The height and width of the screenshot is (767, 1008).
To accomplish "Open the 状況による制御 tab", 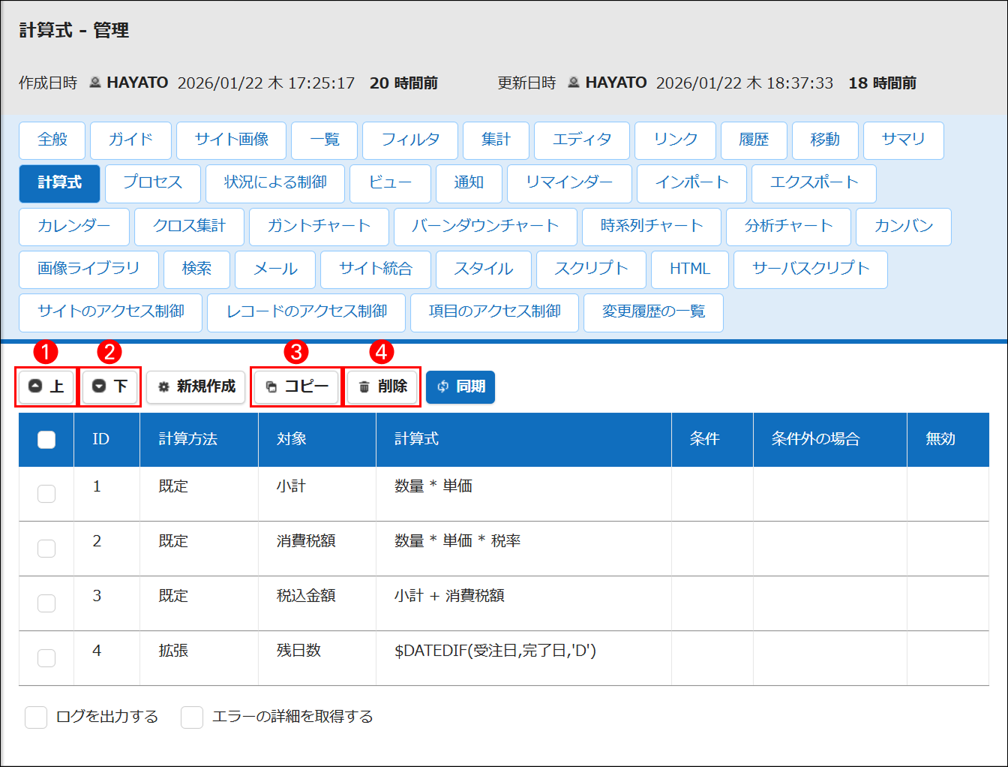I will click(x=275, y=183).
